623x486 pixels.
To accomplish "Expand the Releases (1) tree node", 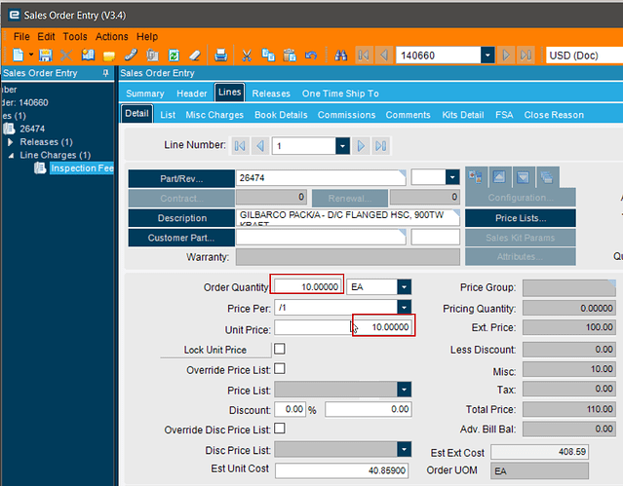I will 11,142.
